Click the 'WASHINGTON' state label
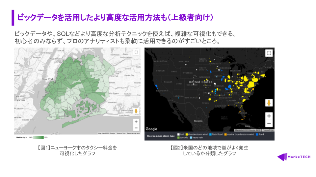Viewport: 316px width, 177px height. click(x=160, y=61)
